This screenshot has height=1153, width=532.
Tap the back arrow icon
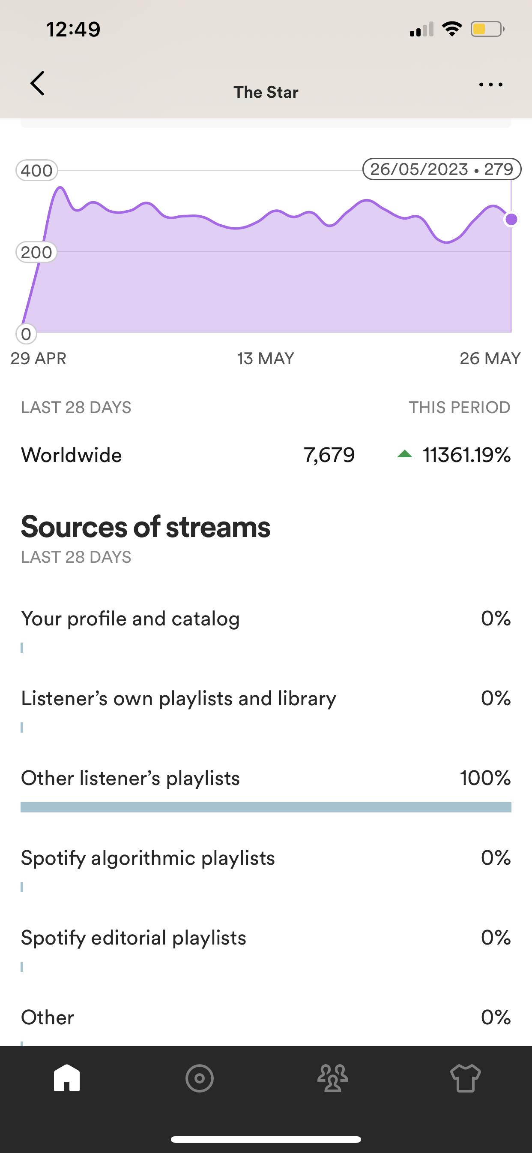pos(38,84)
